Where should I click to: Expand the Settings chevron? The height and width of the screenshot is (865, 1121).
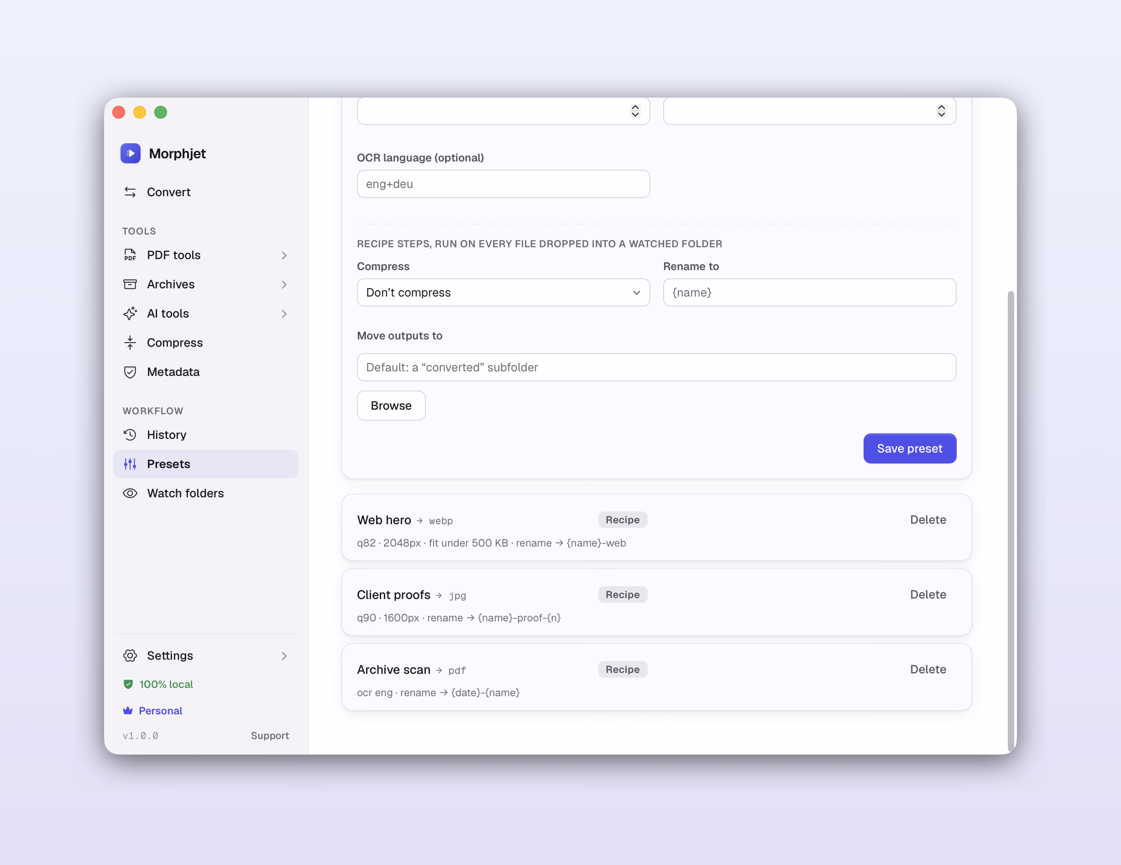[284, 656]
